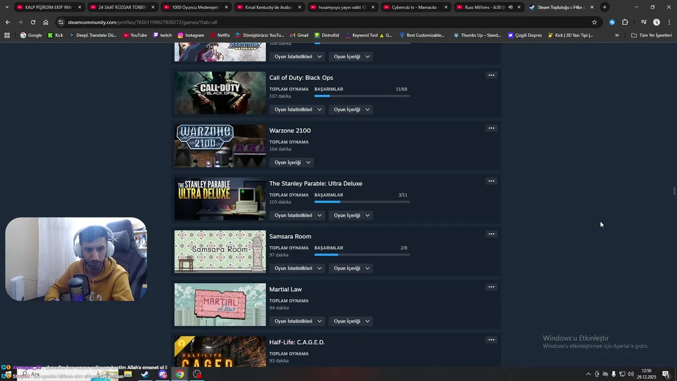
Task: Switch to Cyberrulz tv - Mamacita tab
Action: click(415, 7)
